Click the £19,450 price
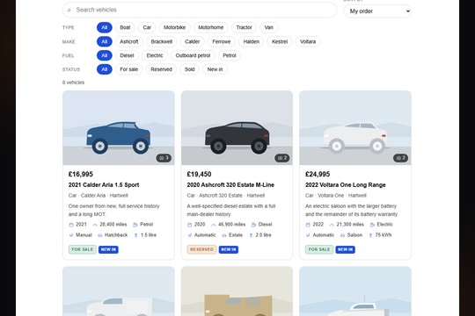 point(199,174)
